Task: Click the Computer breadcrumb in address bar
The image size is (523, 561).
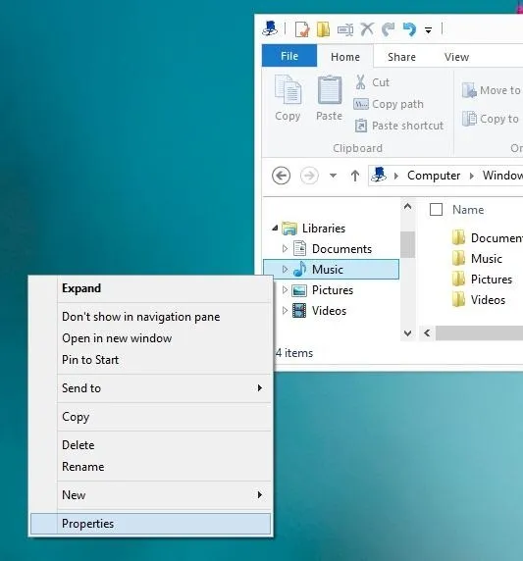Action: pos(434,176)
